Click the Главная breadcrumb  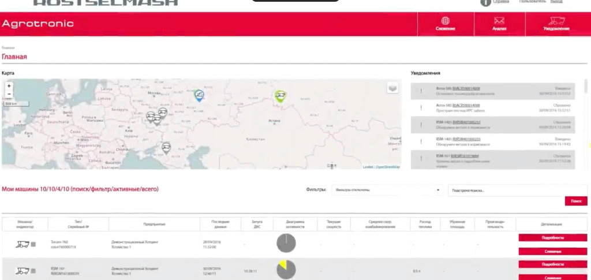pyautogui.click(x=8, y=48)
